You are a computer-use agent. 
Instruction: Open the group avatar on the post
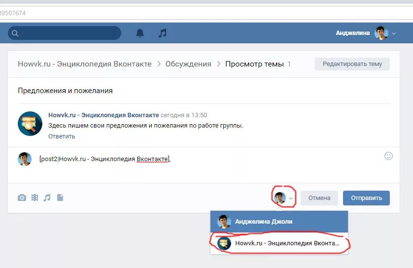tap(30, 124)
